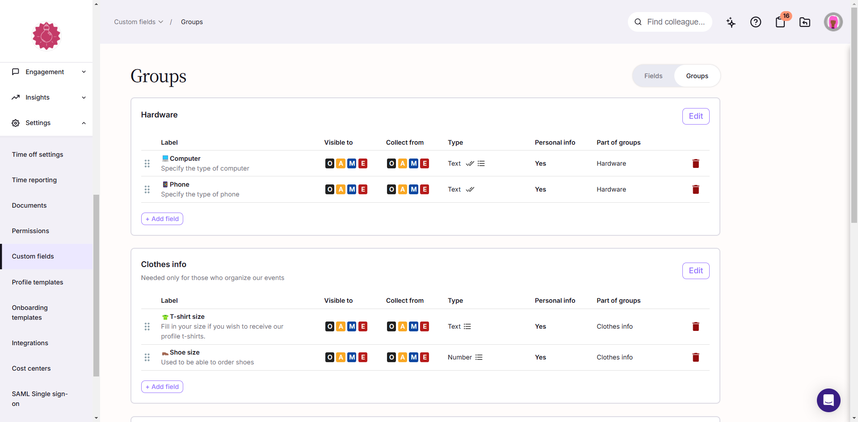858x422 pixels.
Task: Click the Computer field label
Action: pos(185,159)
